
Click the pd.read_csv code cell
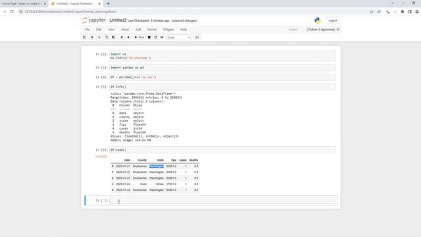click(x=222, y=77)
